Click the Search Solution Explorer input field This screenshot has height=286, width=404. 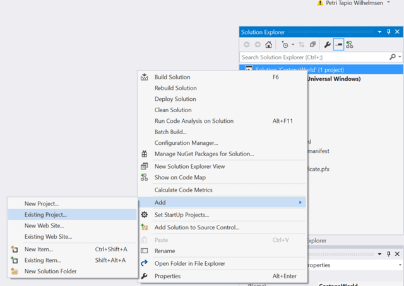pyautogui.click(x=314, y=57)
